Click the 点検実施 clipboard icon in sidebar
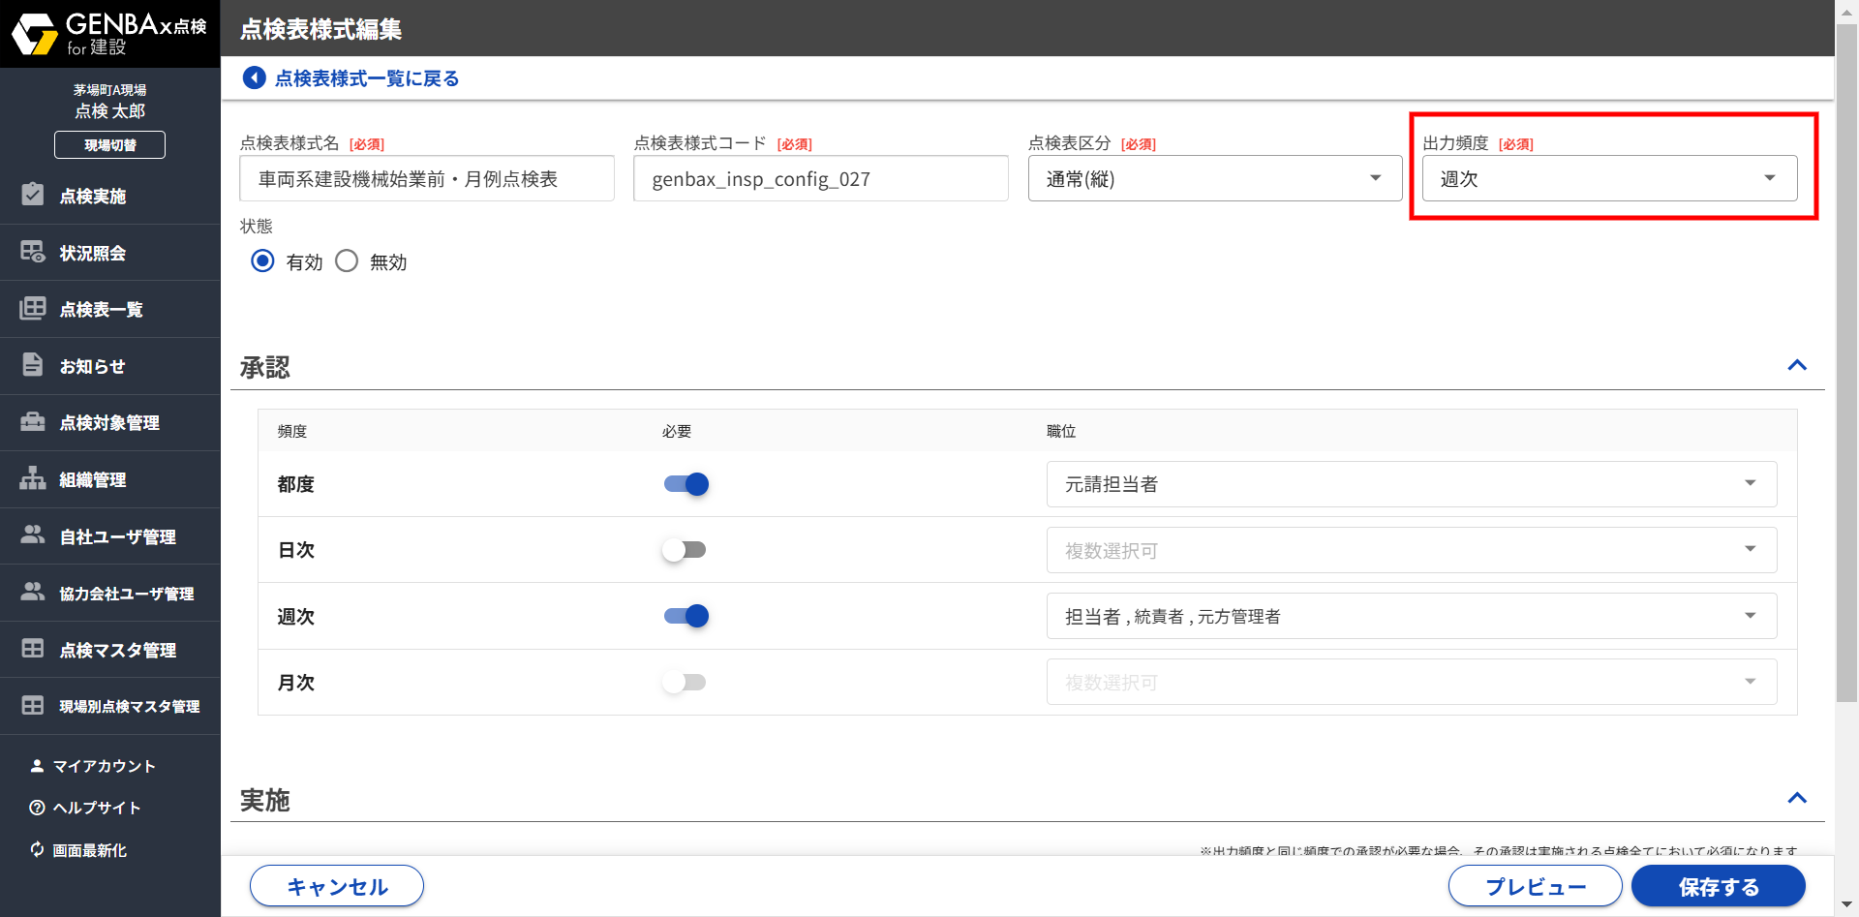This screenshot has height=917, width=1859. point(33,195)
